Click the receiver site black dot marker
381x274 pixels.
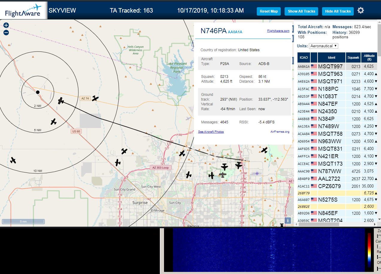pyautogui.click(x=38, y=92)
